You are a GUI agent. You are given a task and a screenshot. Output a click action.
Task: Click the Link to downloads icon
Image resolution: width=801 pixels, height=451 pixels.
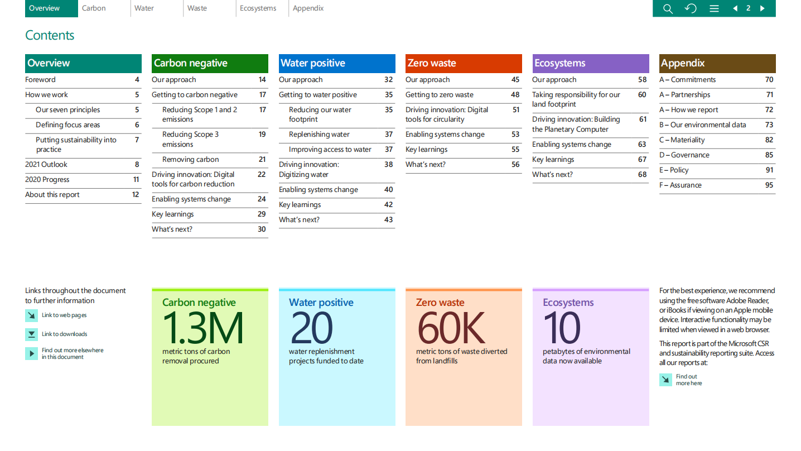coord(31,334)
